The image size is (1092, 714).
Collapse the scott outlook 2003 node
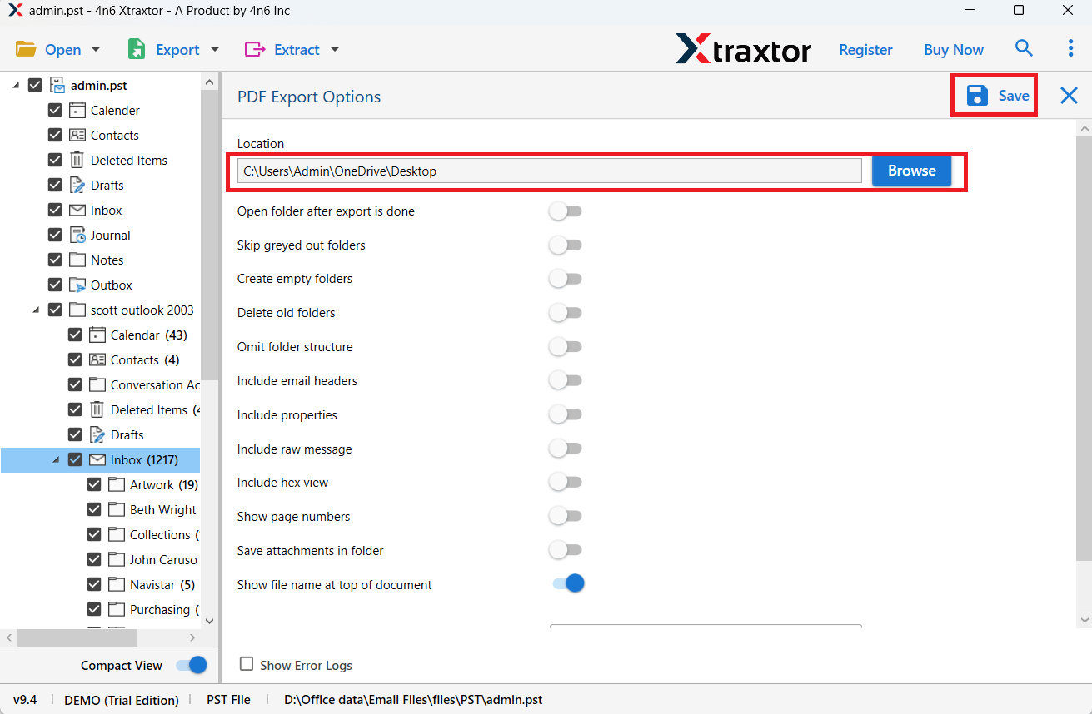36,310
